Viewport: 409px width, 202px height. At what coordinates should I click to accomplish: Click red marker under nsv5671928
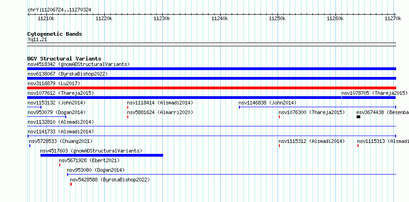point(60,165)
